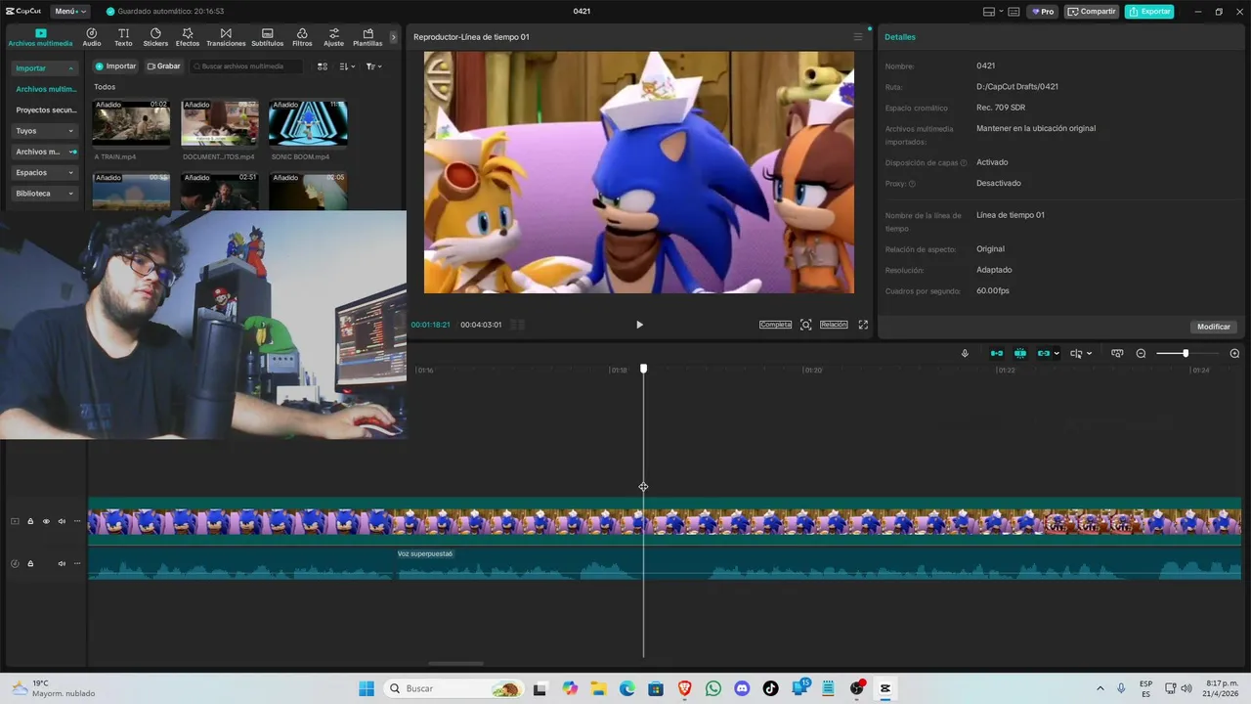Click the video track cover icon
The width and height of the screenshot is (1251, 704).
pyautogui.click(x=15, y=522)
